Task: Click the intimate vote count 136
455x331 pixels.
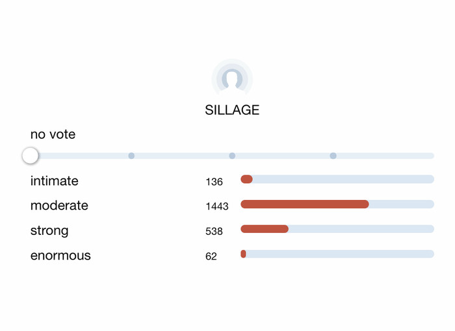Action: point(214,182)
